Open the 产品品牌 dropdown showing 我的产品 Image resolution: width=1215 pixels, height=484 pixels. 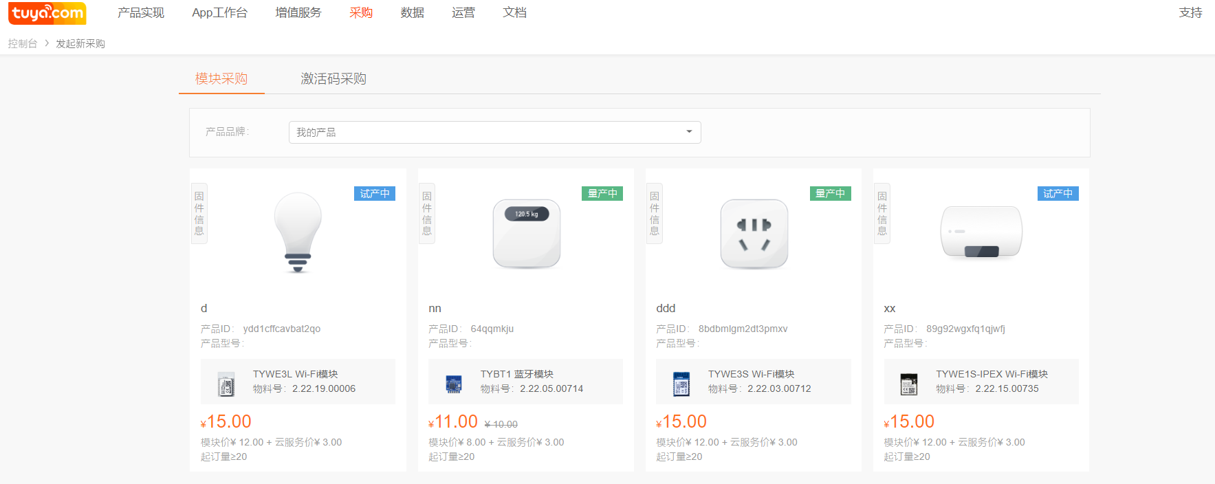[x=494, y=133]
